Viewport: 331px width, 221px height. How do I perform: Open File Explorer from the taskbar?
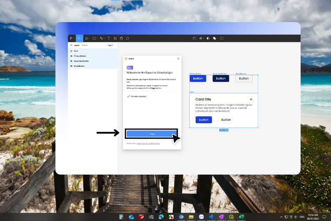pos(191,217)
